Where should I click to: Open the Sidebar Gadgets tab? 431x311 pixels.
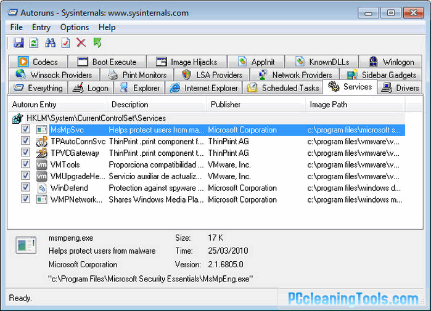[x=381, y=75]
